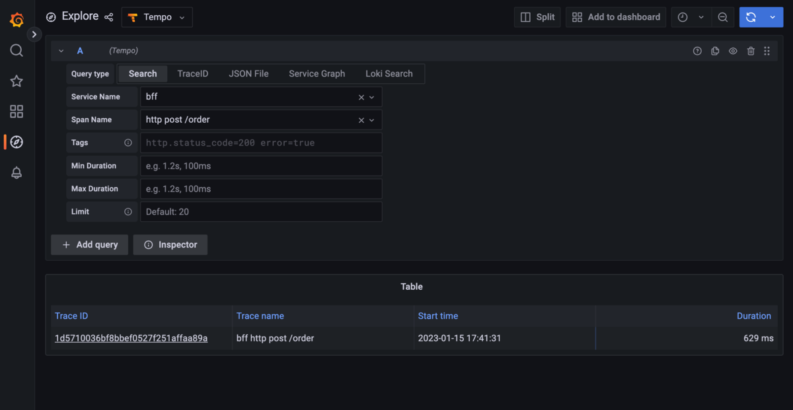Toggle query A visibility eye icon

point(733,51)
